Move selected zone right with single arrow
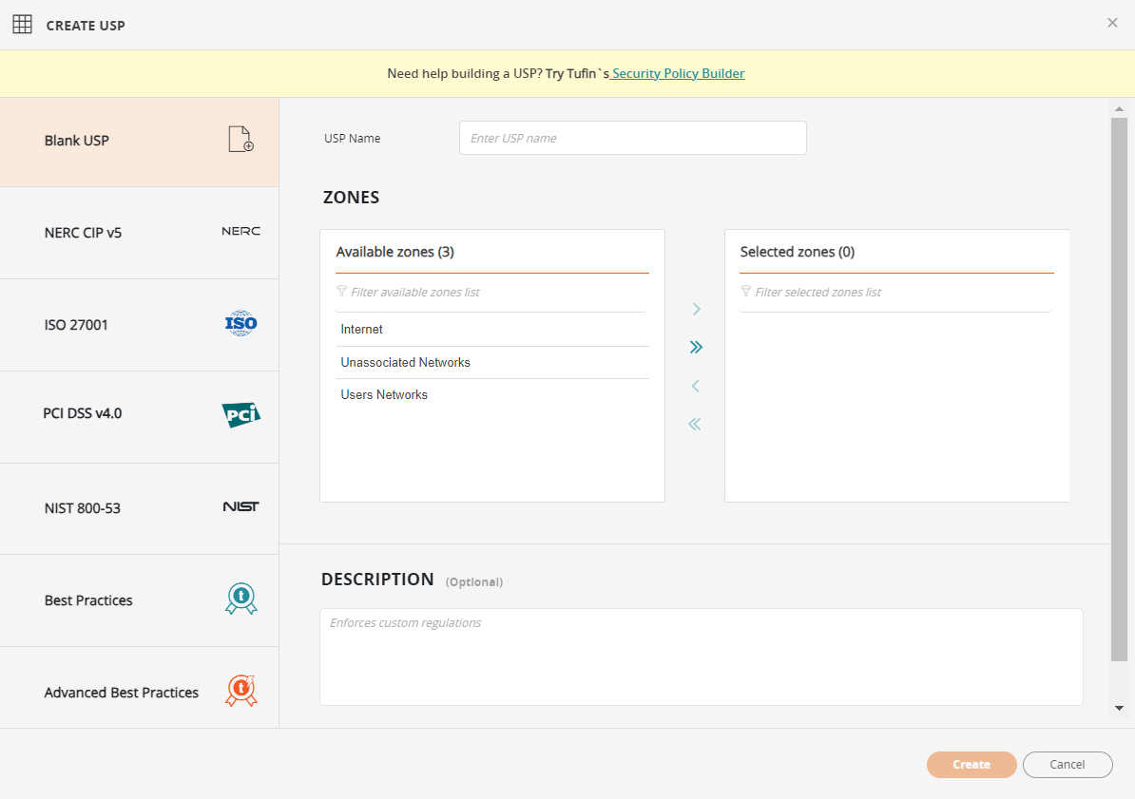The width and height of the screenshot is (1135, 799). coord(696,309)
